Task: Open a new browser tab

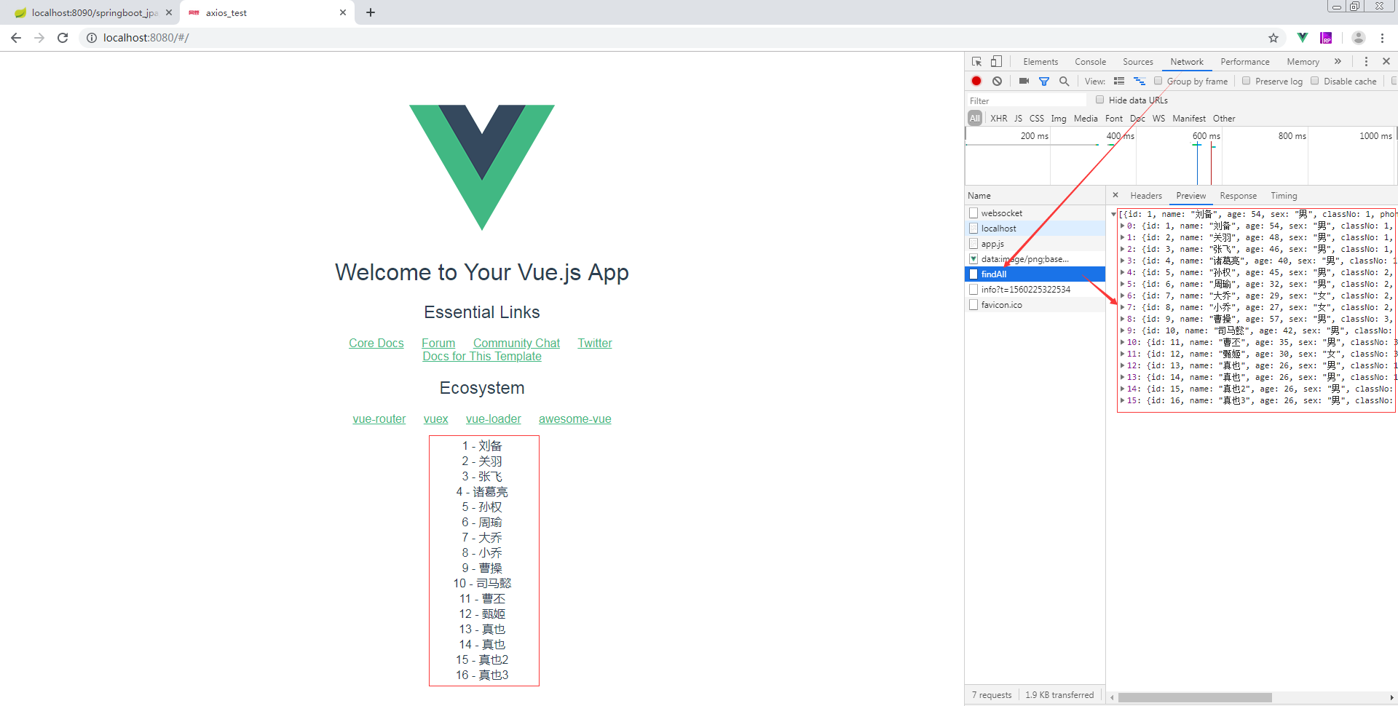Action: click(x=371, y=12)
